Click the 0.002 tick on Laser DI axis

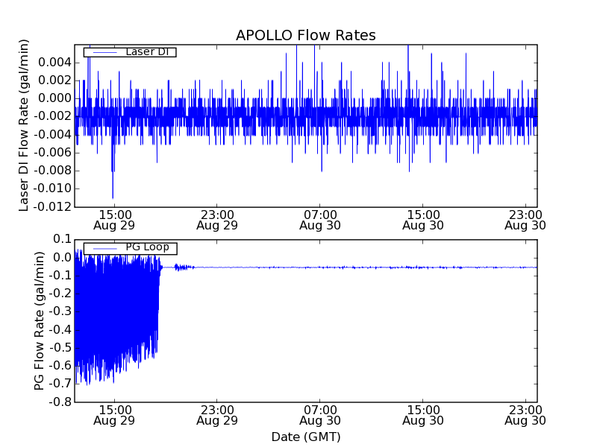point(54,80)
